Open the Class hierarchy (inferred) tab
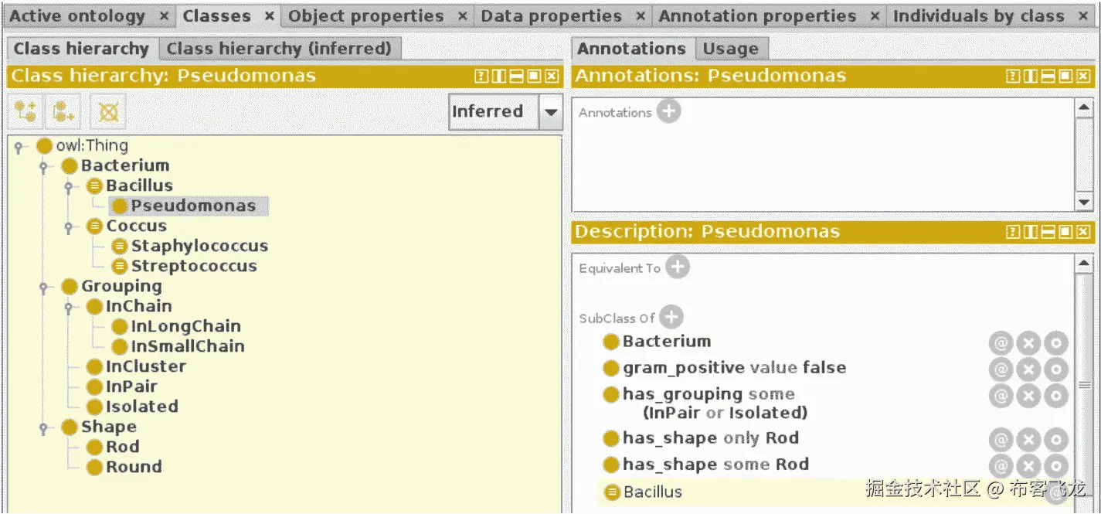The height and width of the screenshot is (514, 1101). click(279, 49)
